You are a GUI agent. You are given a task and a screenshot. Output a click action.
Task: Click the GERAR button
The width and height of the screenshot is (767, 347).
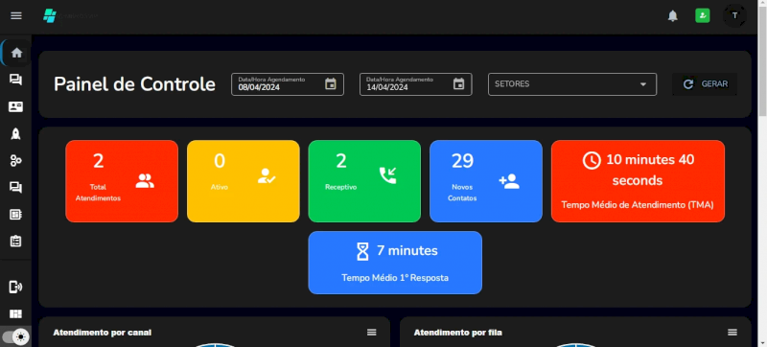click(x=705, y=84)
